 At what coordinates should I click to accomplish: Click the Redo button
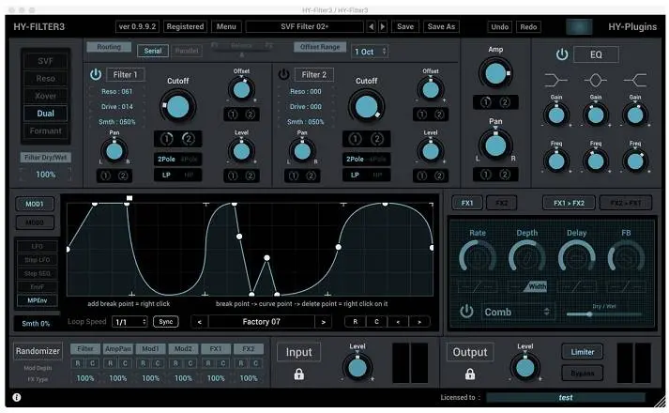[528, 27]
